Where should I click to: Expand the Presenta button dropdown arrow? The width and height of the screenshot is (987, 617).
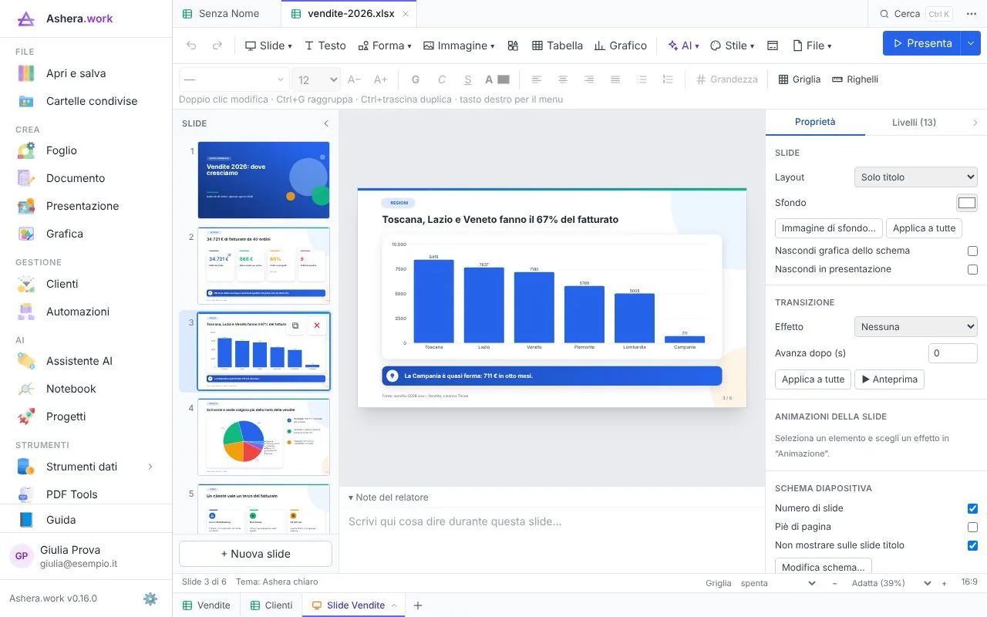(970, 43)
